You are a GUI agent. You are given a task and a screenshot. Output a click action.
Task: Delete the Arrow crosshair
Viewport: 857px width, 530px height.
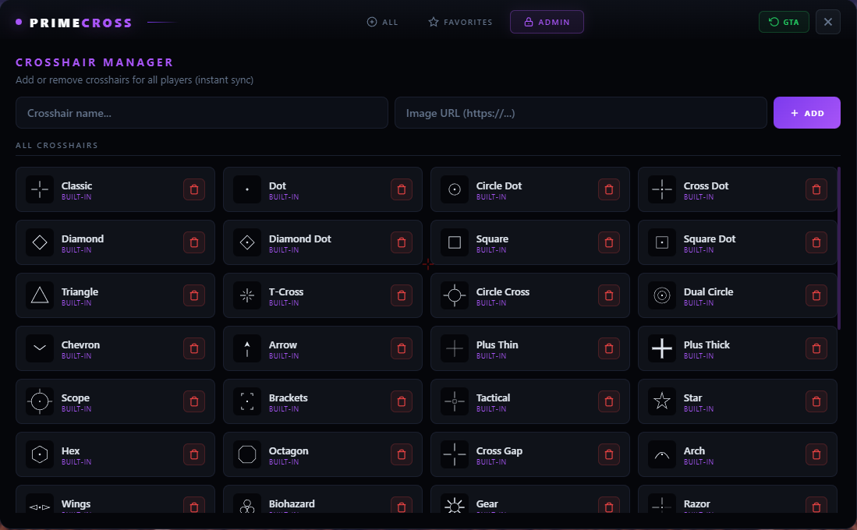click(x=402, y=348)
